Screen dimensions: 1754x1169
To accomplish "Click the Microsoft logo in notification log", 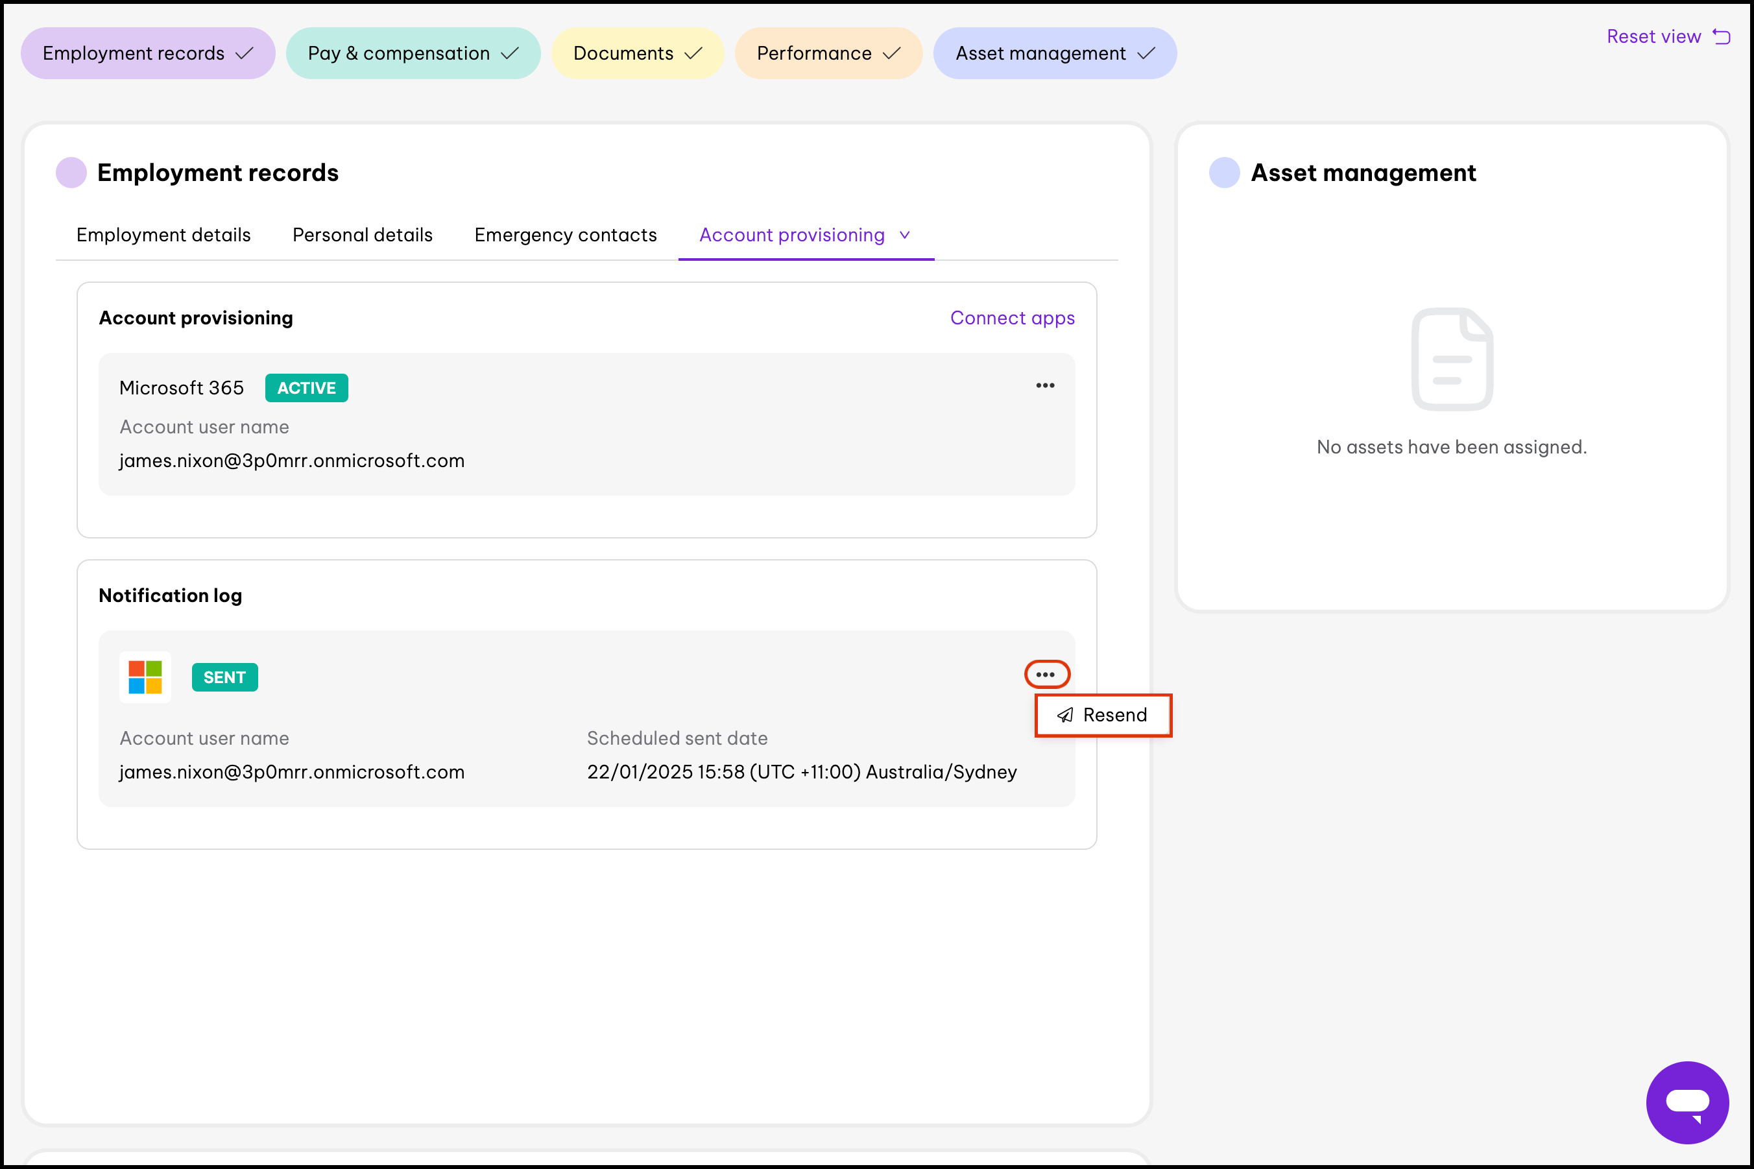I will point(145,677).
